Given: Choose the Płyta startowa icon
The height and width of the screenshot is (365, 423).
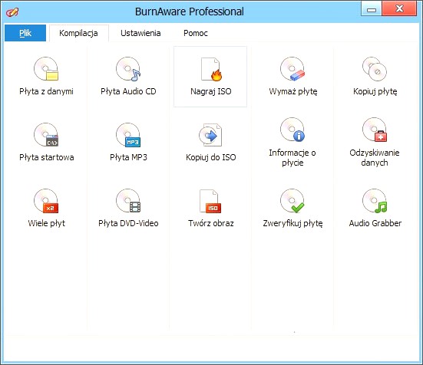Looking at the screenshot, I should click(46, 135).
